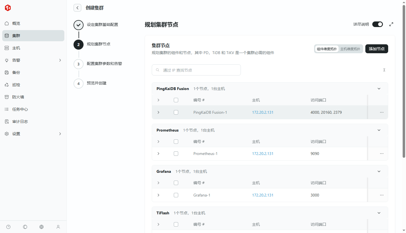Switch to 组件维度拓扑 view
The image size is (406, 233).
click(327, 49)
